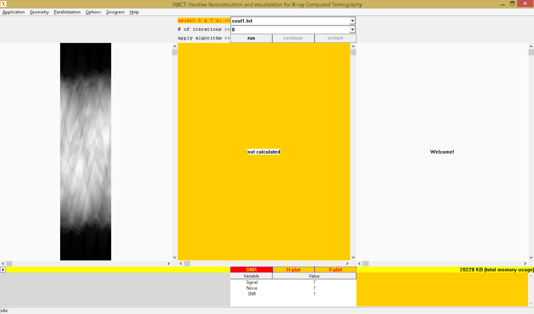Viewport: 534px width, 314px height.
Task: Expand the data file dropdown showing sout1.txt
Action: click(352, 21)
